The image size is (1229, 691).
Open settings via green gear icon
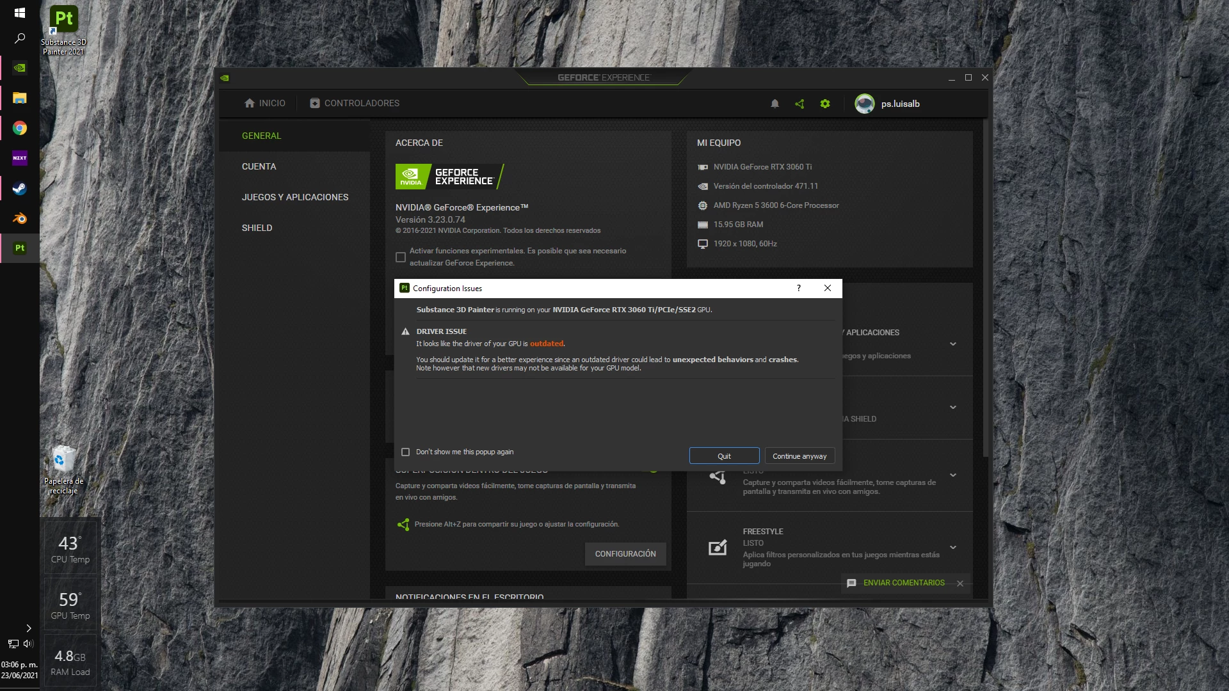pos(825,104)
